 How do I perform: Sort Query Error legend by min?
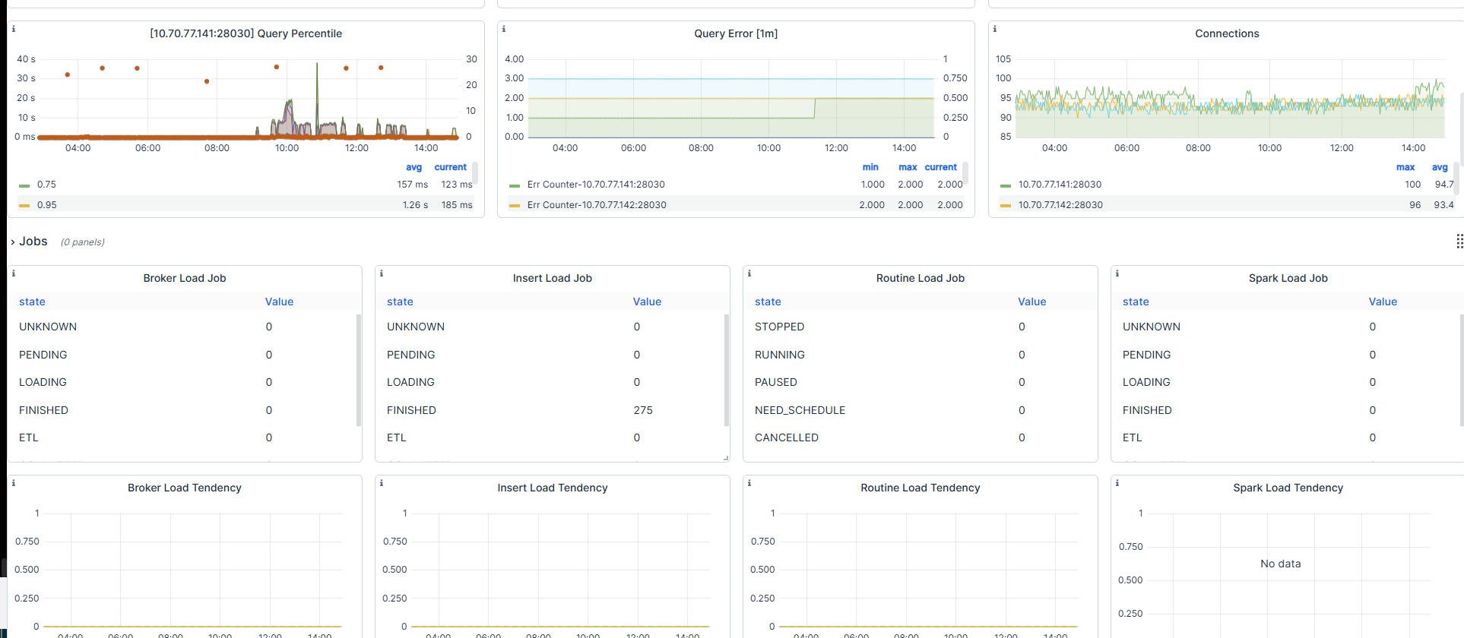click(870, 167)
